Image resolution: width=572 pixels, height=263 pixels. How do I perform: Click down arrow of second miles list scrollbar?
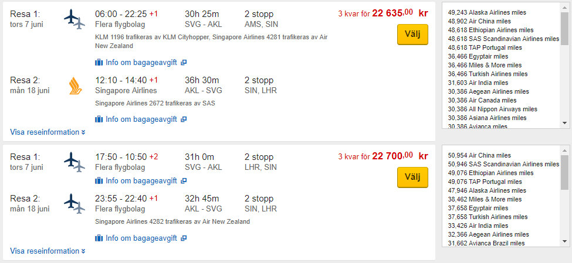click(x=565, y=241)
